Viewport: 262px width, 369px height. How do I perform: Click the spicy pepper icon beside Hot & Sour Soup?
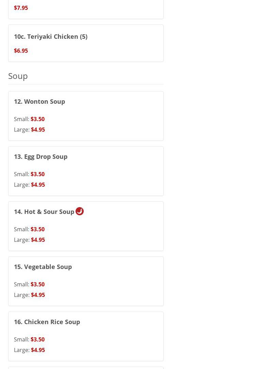[x=80, y=211]
